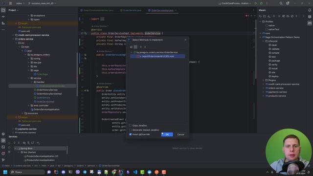This screenshot has width=313, height=176.
Task: Open the Problems tool window icon
Action: 3,154
